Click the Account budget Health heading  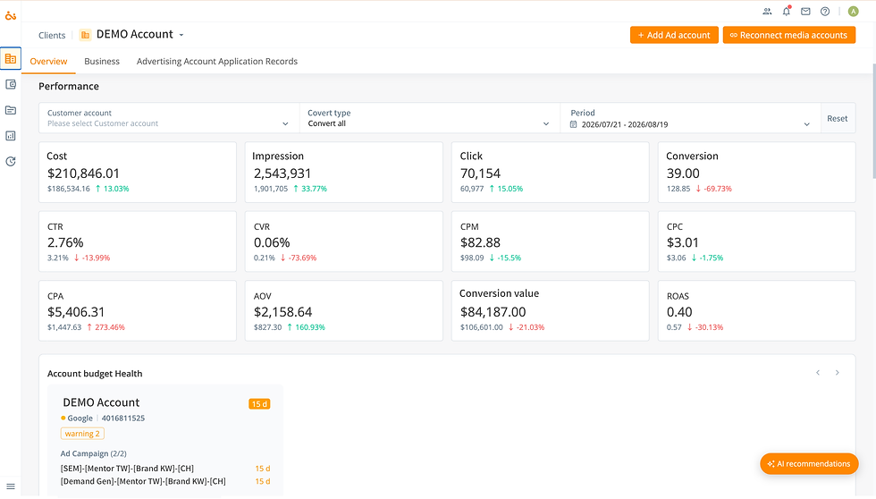(95, 373)
